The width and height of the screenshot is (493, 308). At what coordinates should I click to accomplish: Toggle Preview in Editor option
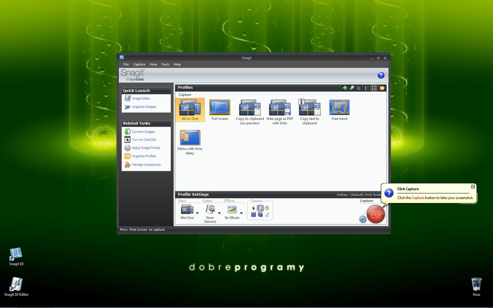(260, 208)
